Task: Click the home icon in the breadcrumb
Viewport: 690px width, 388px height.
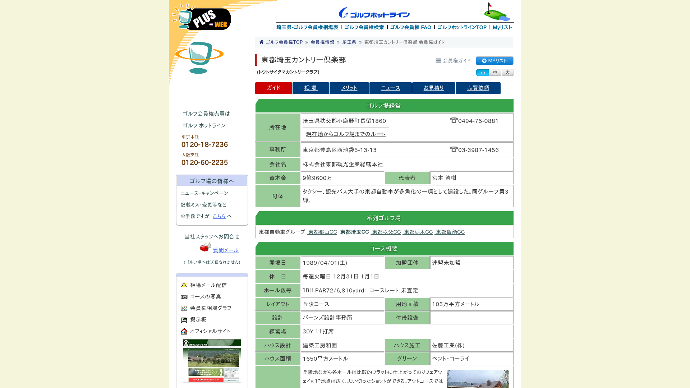Action: point(261,42)
